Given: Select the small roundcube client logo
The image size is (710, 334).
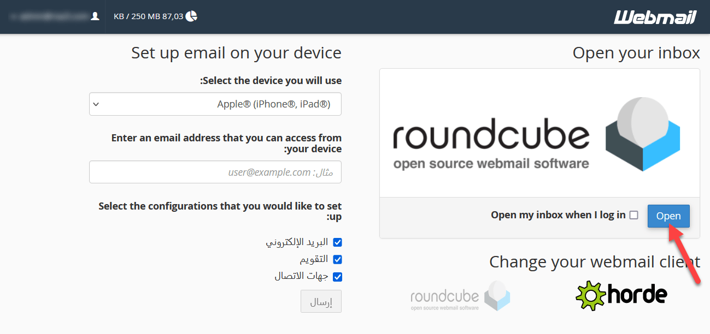Looking at the screenshot, I should (460, 296).
